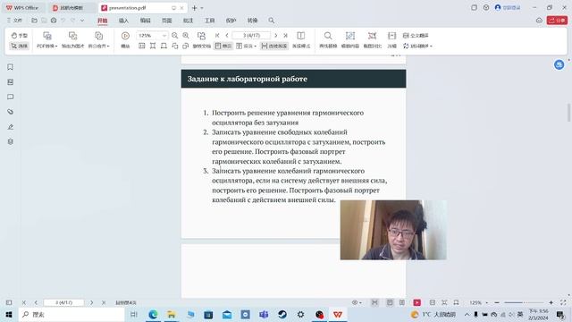The width and height of the screenshot is (572, 322).
Task: Click the ribbon page number field
Action: coord(251,36)
